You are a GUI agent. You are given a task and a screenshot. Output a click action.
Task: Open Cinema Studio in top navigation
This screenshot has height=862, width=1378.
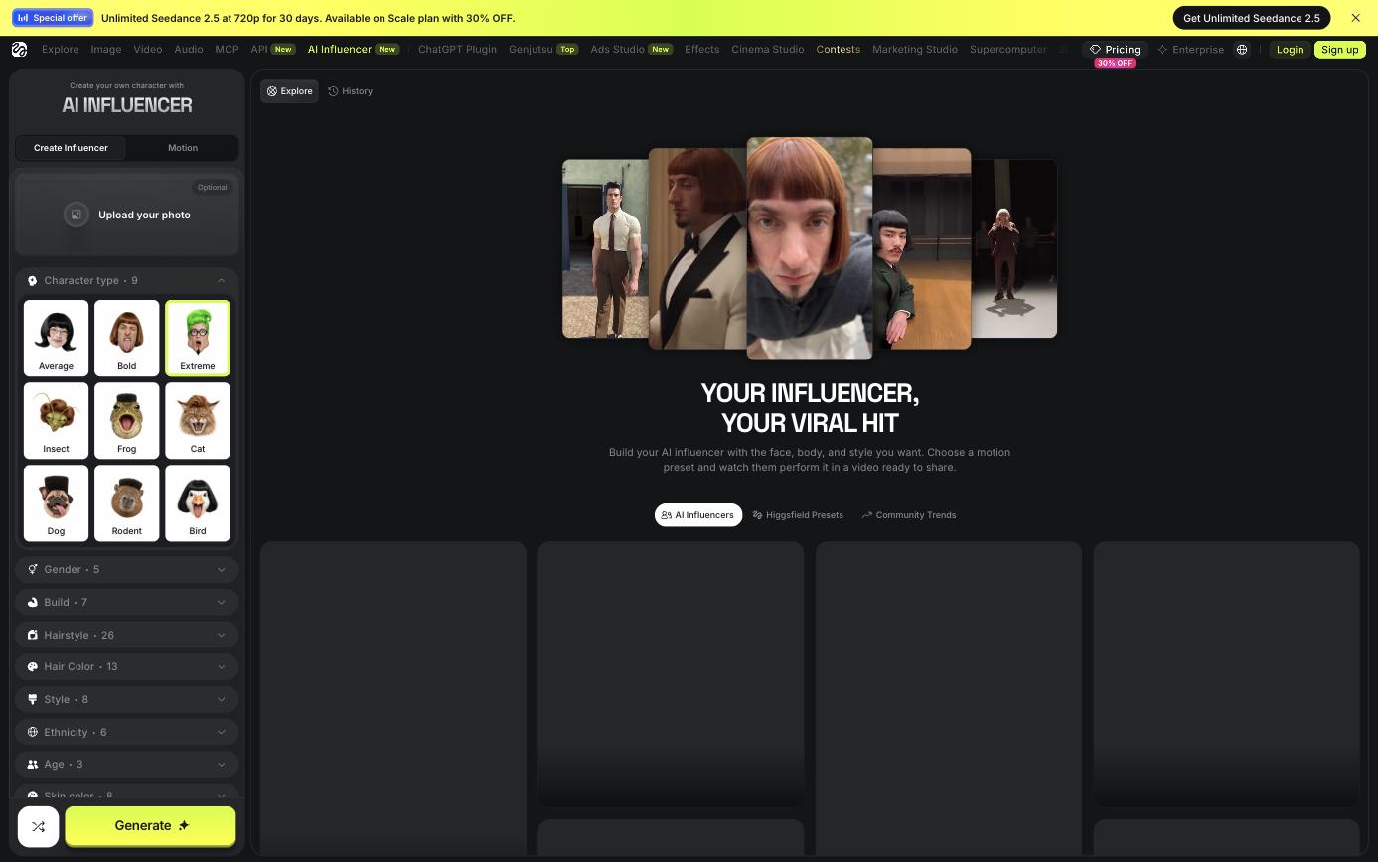coord(767,49)
